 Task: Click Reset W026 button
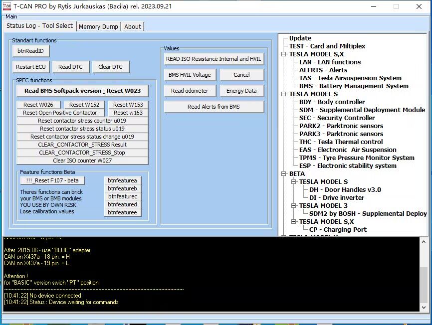[38, 105]
